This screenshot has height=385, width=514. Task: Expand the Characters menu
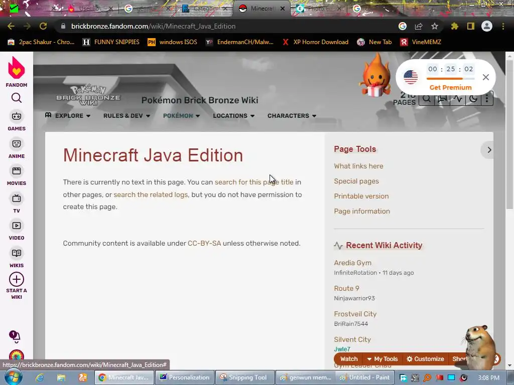tap(292, 116)
